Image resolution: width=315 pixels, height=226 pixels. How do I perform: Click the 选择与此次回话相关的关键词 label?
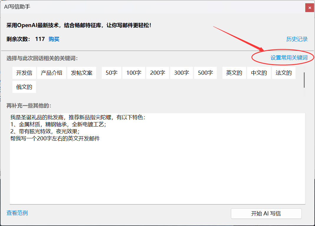pyautogui.click(x=42, y=58)
